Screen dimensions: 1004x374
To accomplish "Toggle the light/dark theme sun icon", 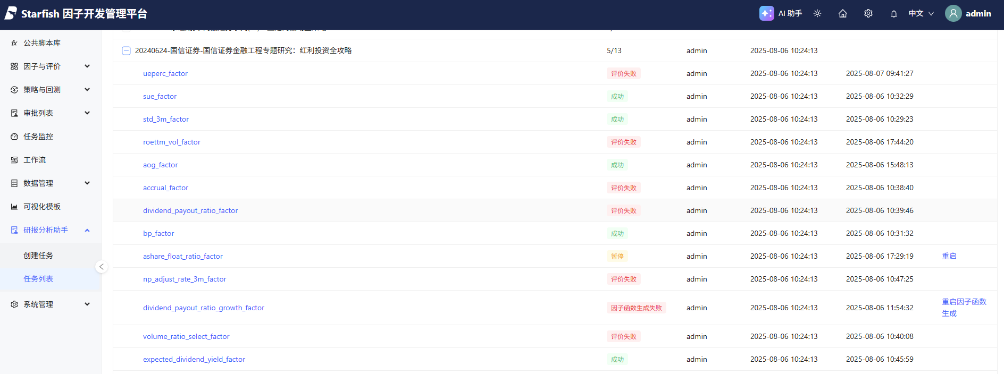I will [x=817, y=13].
